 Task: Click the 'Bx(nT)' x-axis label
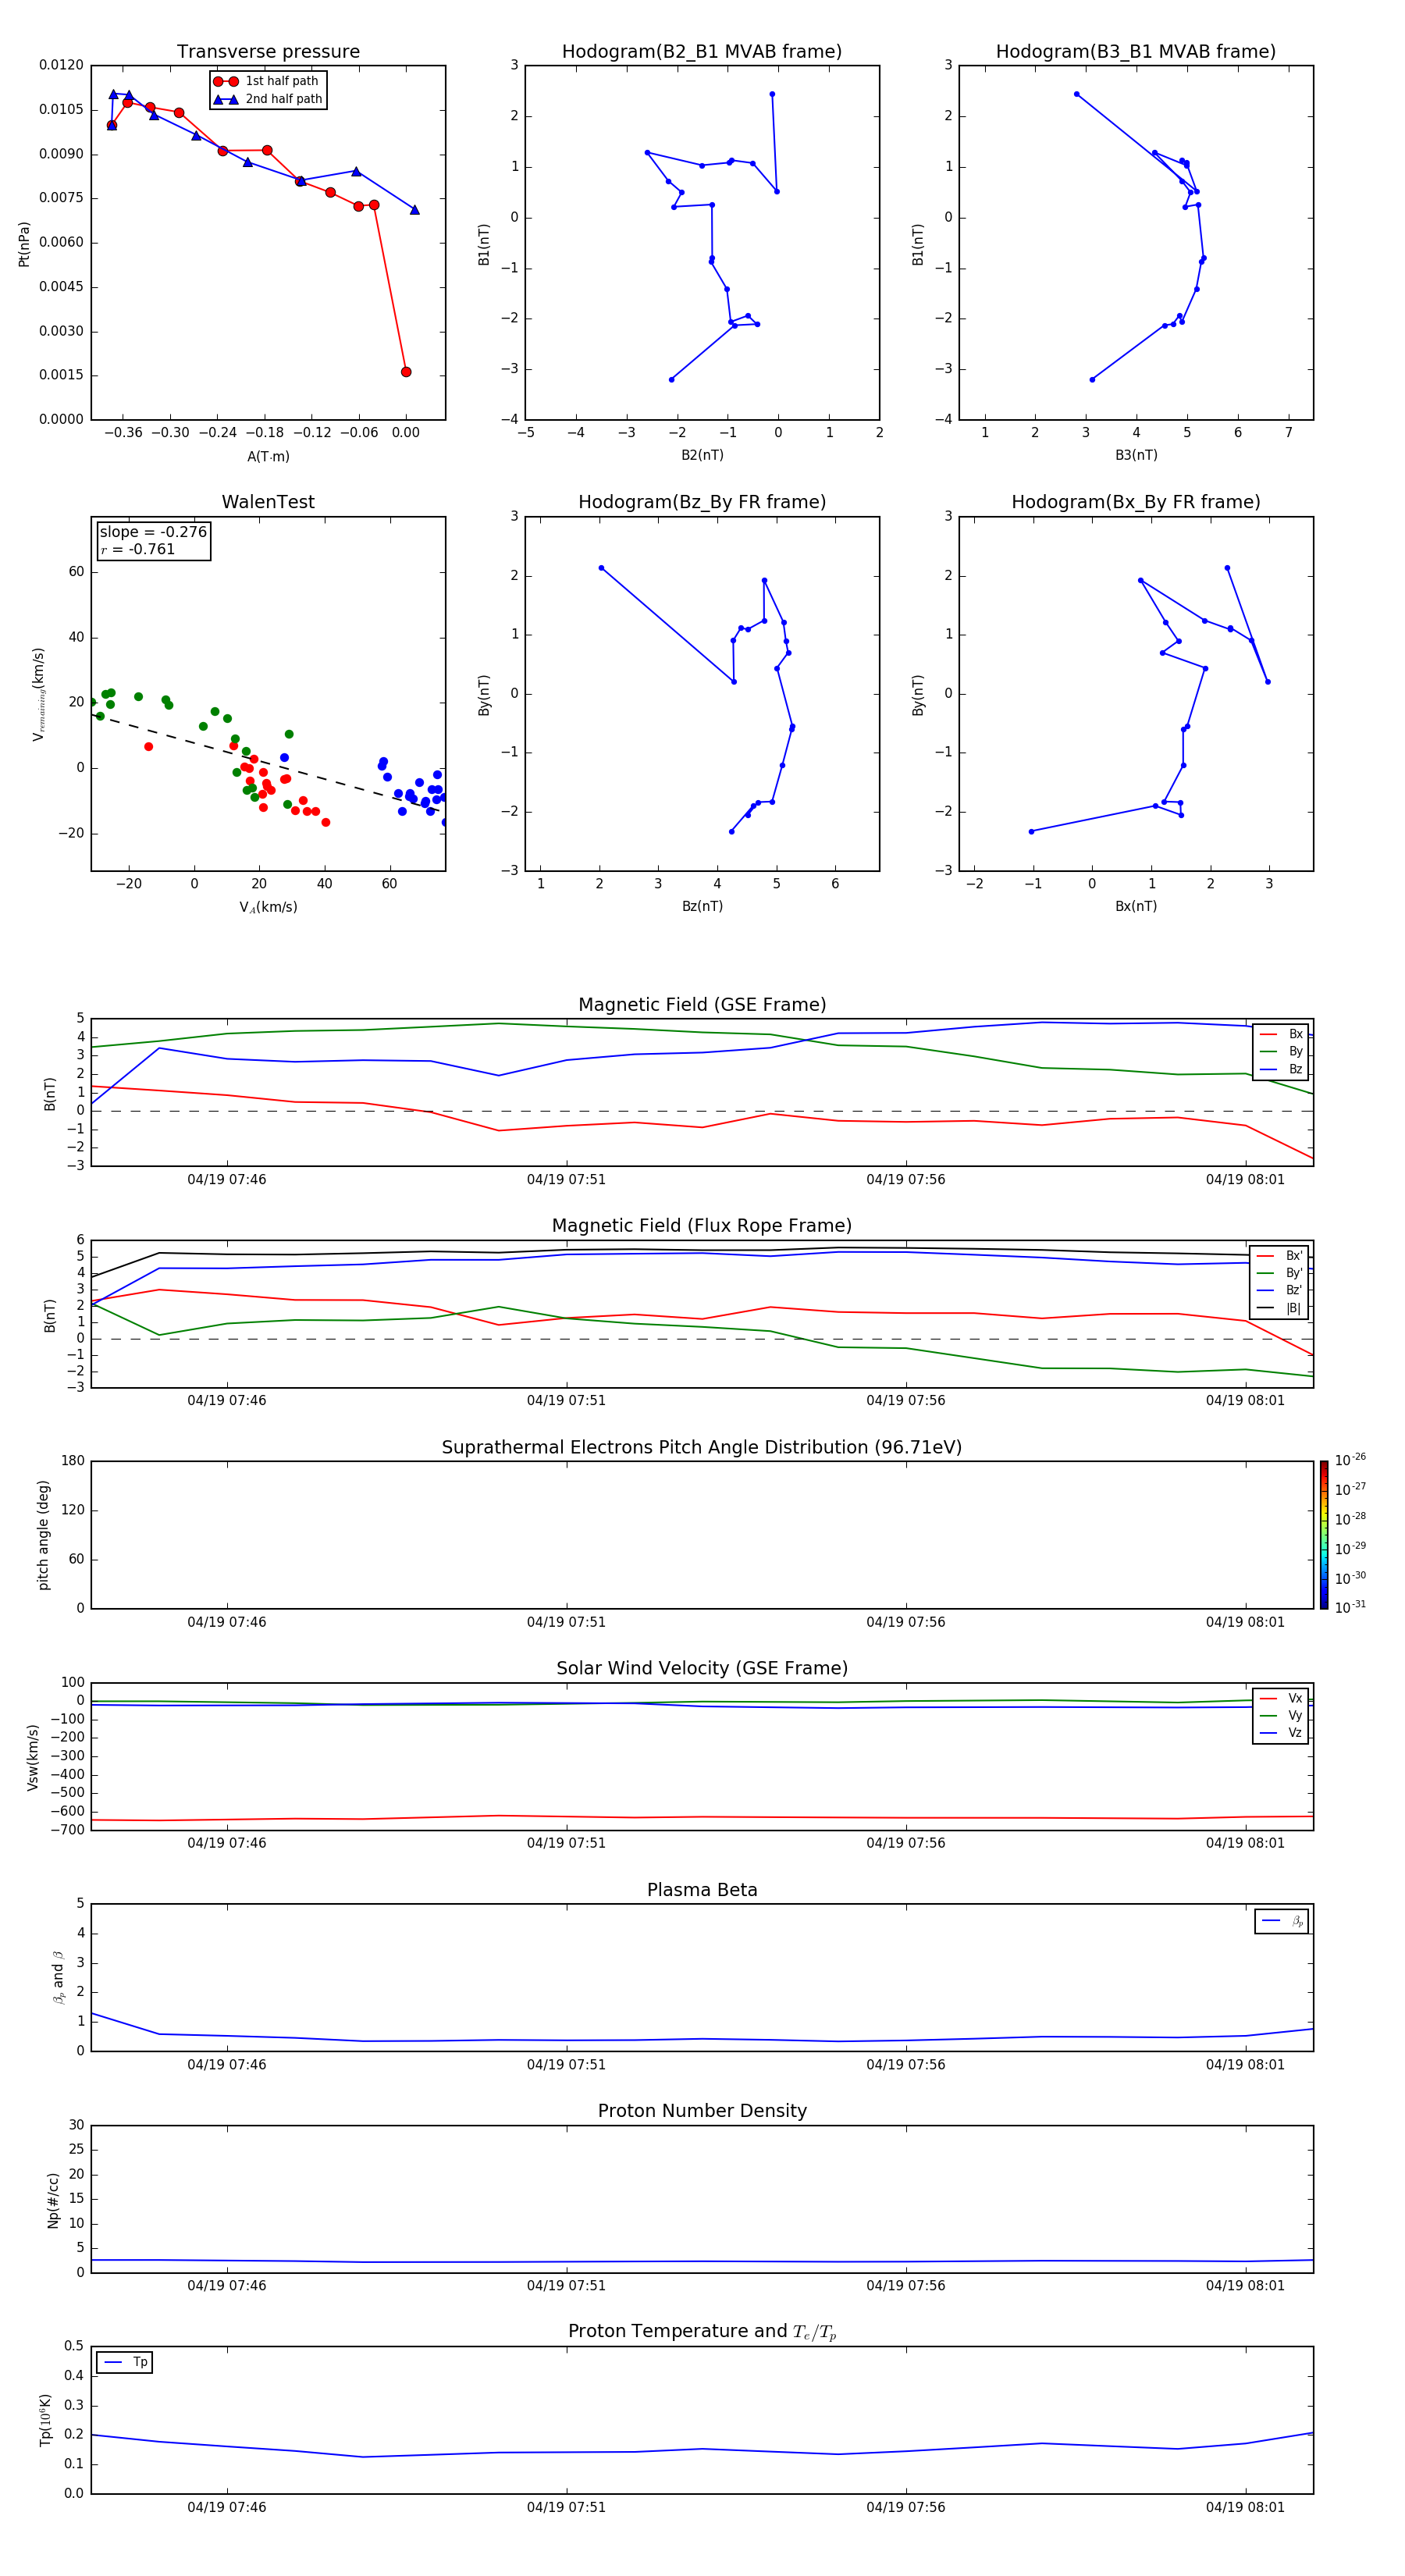point(1136,906)
